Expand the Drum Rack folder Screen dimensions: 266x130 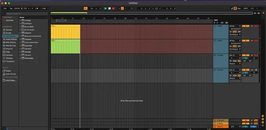[20, 27]
